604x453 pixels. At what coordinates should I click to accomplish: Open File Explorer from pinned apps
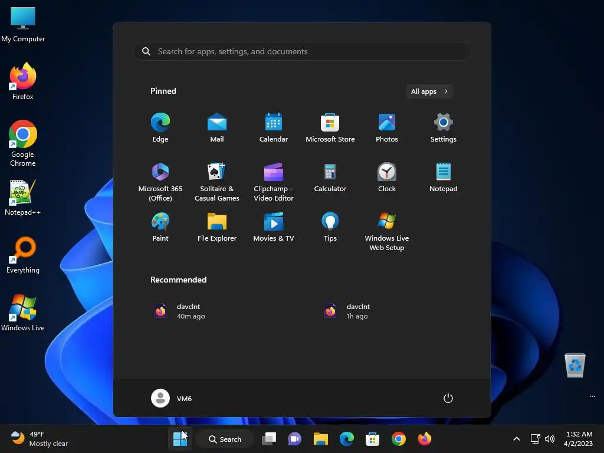point(217,227)
